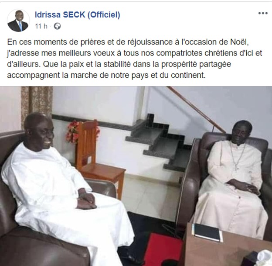Open the attached photo of two seated men
Viewport: 272px width, 266px height.
click(136, 176)
